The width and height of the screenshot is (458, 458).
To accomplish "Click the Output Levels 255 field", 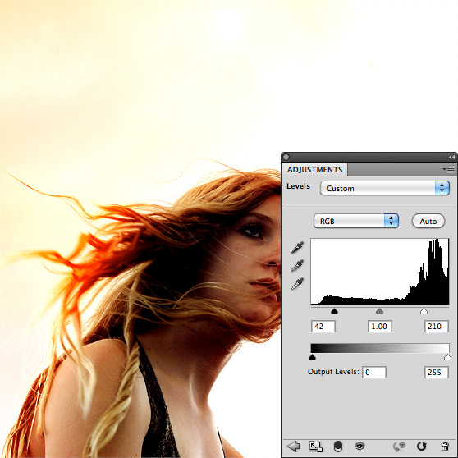I will click(436, 372).
